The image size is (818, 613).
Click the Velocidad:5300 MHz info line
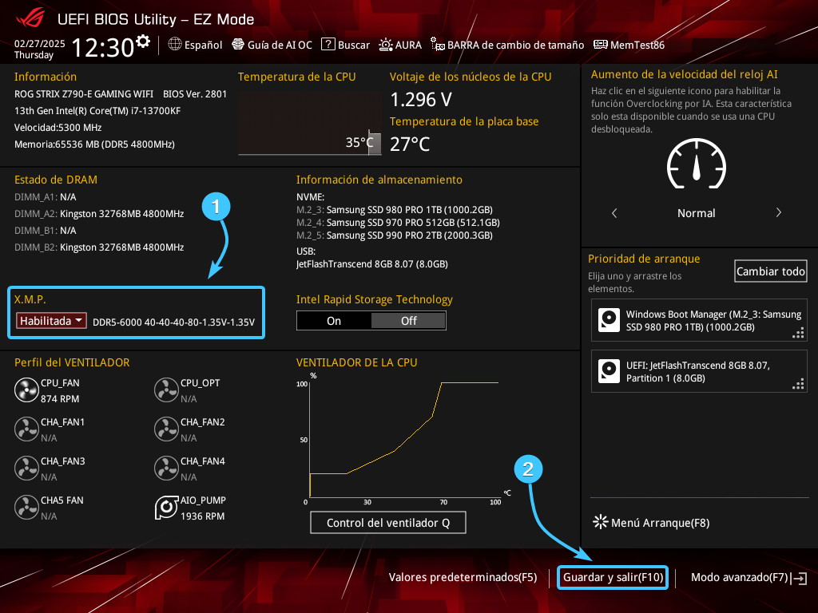click(x=58, y=127)
